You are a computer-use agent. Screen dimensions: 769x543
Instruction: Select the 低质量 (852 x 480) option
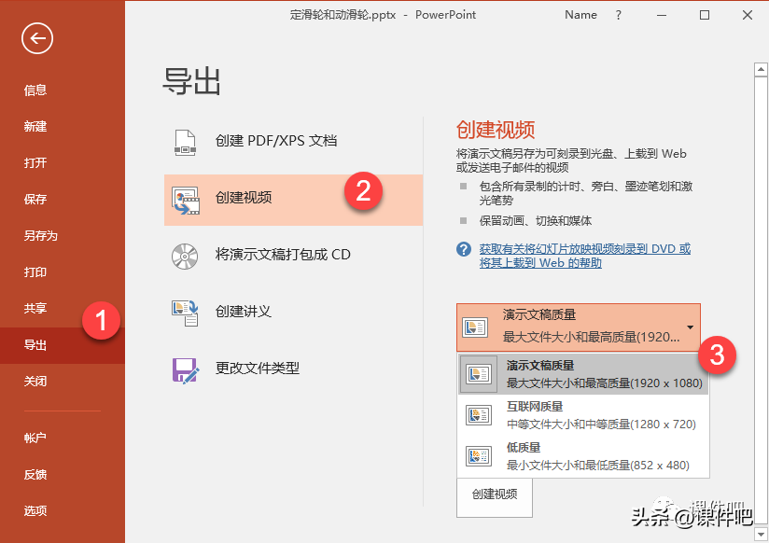579,455
